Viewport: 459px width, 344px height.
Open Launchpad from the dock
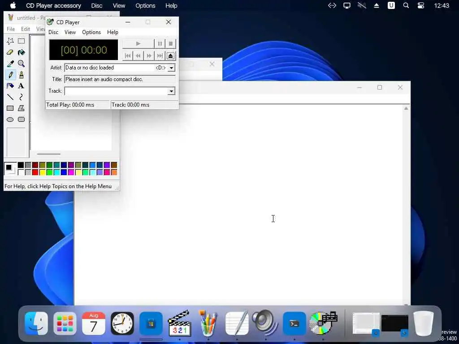click(x=65, y=323)
